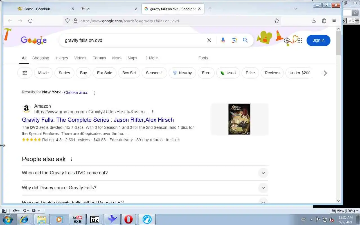Screen dimensions: 360x225
Task: Clear the search query with X
Action: tap(209, 40)
